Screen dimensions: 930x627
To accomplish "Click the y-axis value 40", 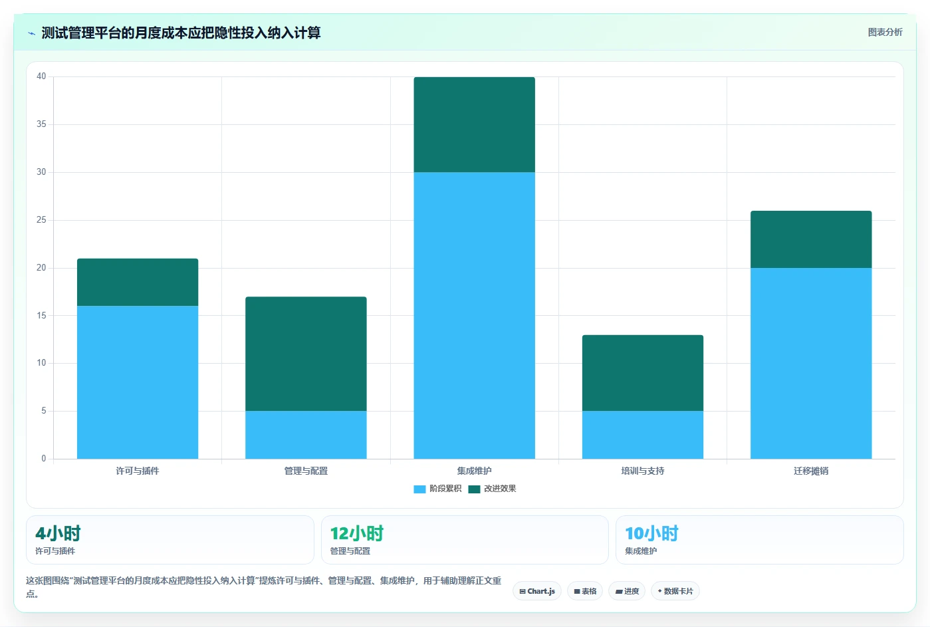I will [x=41, y=76].
